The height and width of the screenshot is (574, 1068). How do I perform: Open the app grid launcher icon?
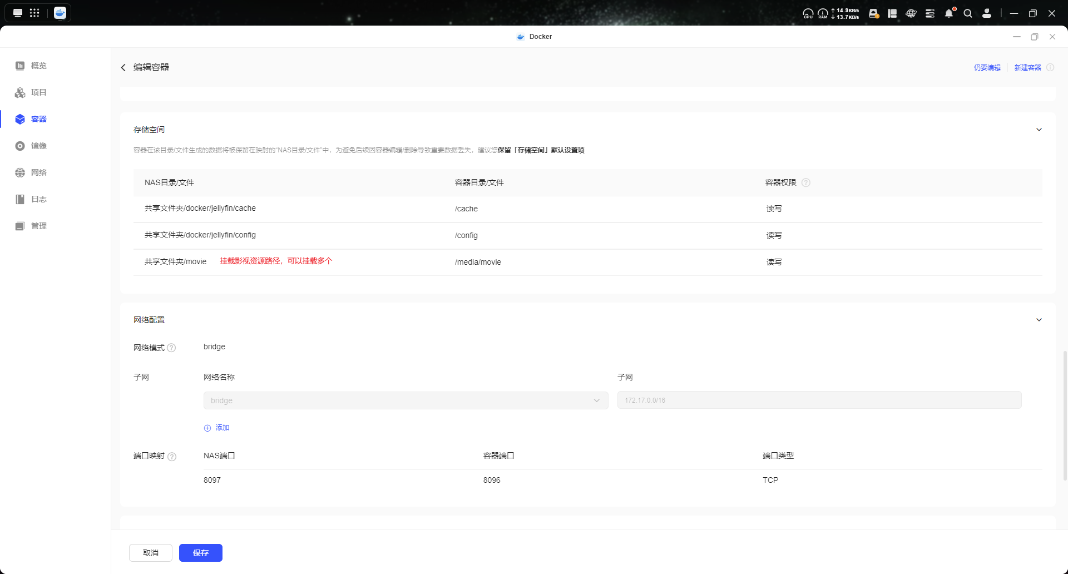tap(34, 13)
